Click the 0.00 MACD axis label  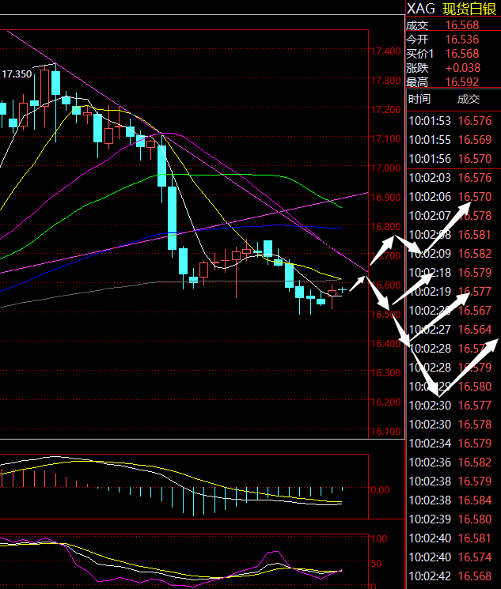click(x=380, y=490)
